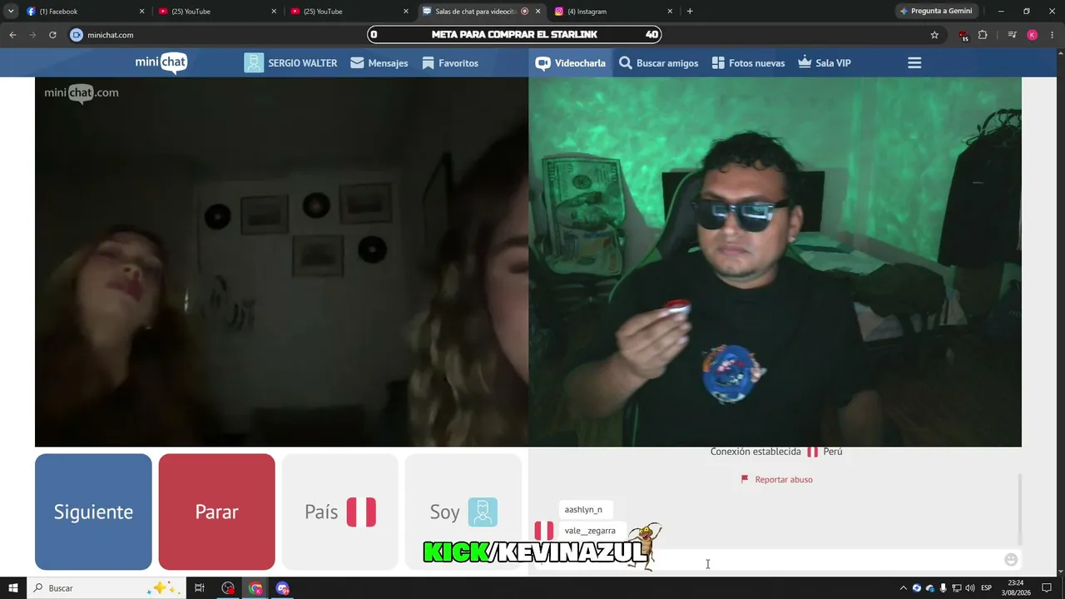Open Buscar amigos search
Viewport: 1065px width, 599px height.
(659, 63)
